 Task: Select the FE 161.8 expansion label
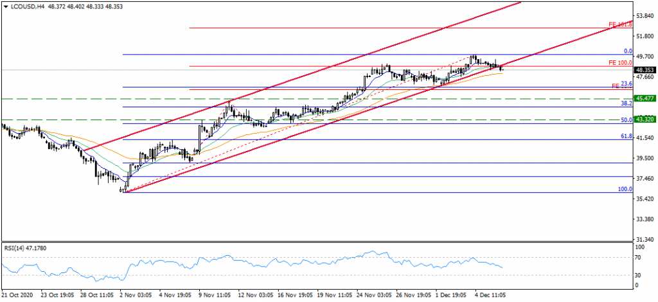[x=621, y=24]
